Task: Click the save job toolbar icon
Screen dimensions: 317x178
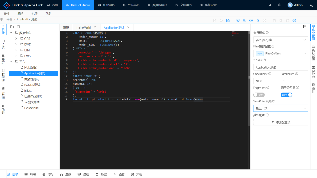Action: pos(228,20)
